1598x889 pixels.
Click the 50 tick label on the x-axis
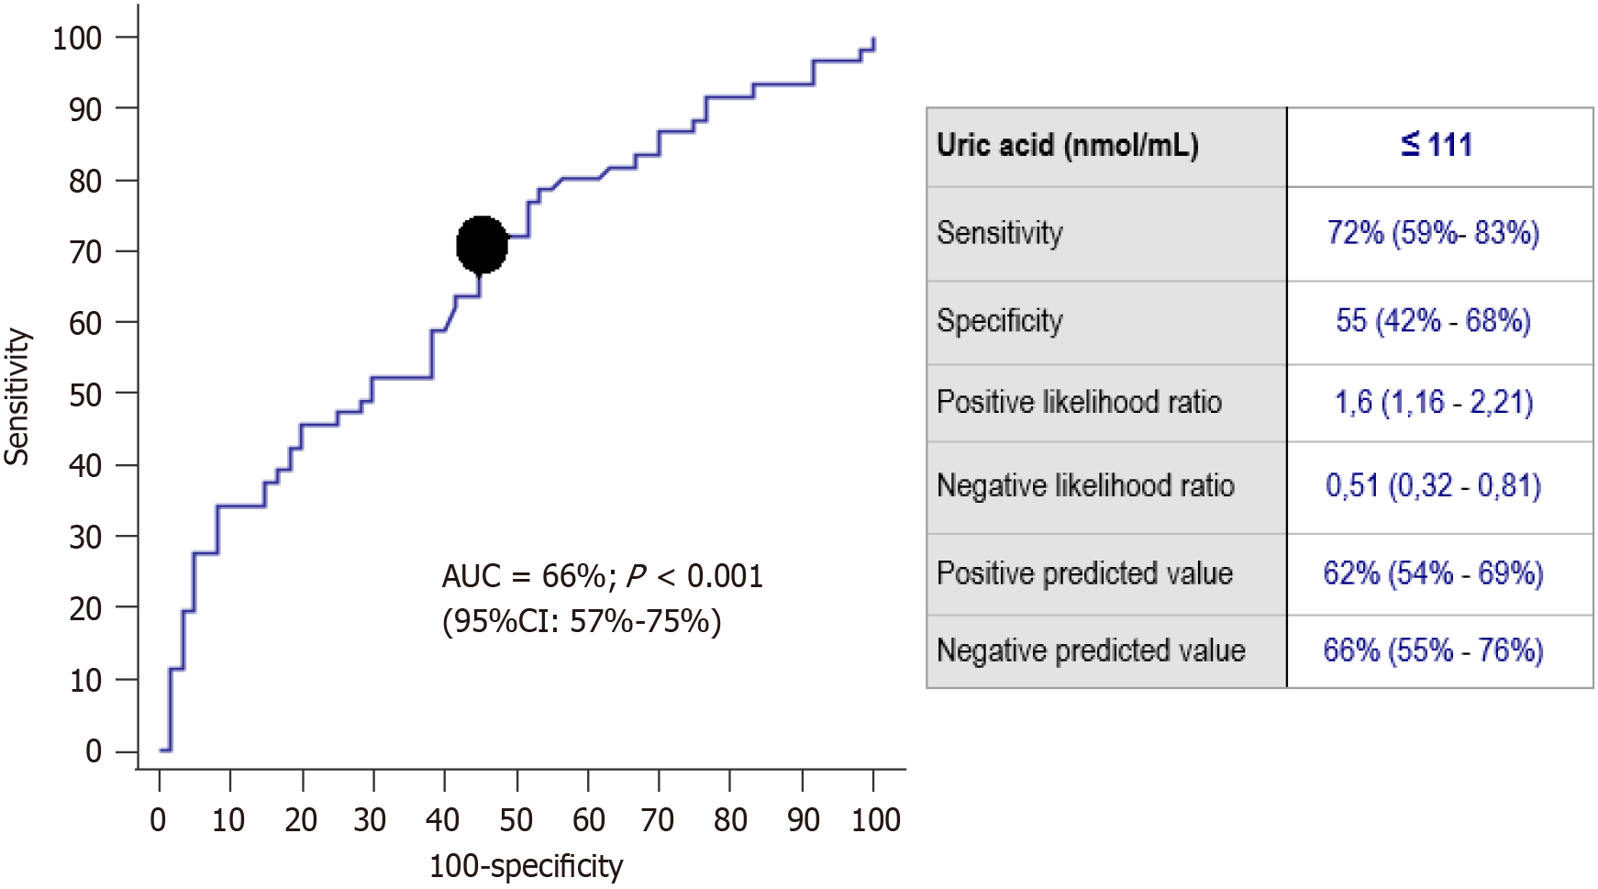coord(516,819)
